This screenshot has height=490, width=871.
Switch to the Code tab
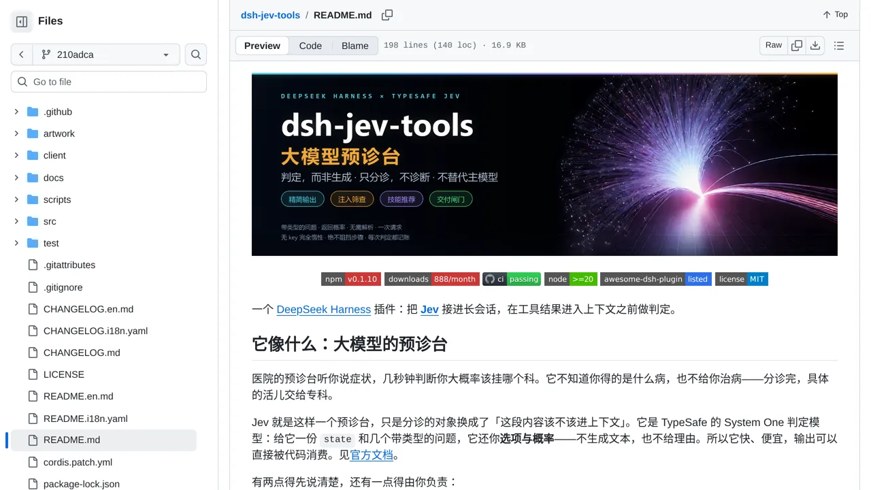point(310,46)
